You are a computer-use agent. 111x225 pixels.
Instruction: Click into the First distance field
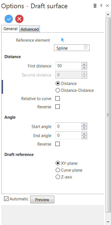pos(68,66)
